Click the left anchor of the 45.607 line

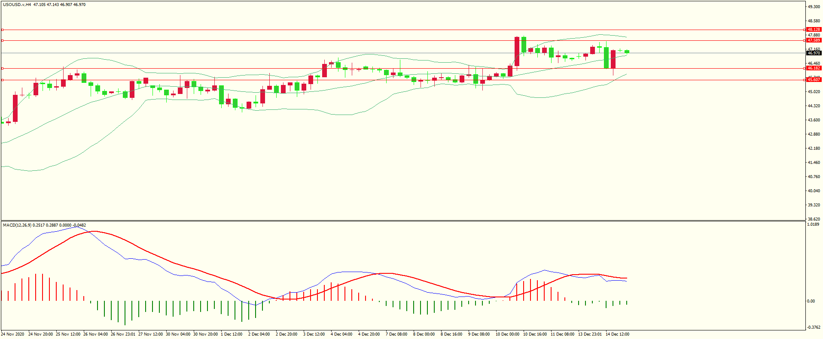pos(2,80)
